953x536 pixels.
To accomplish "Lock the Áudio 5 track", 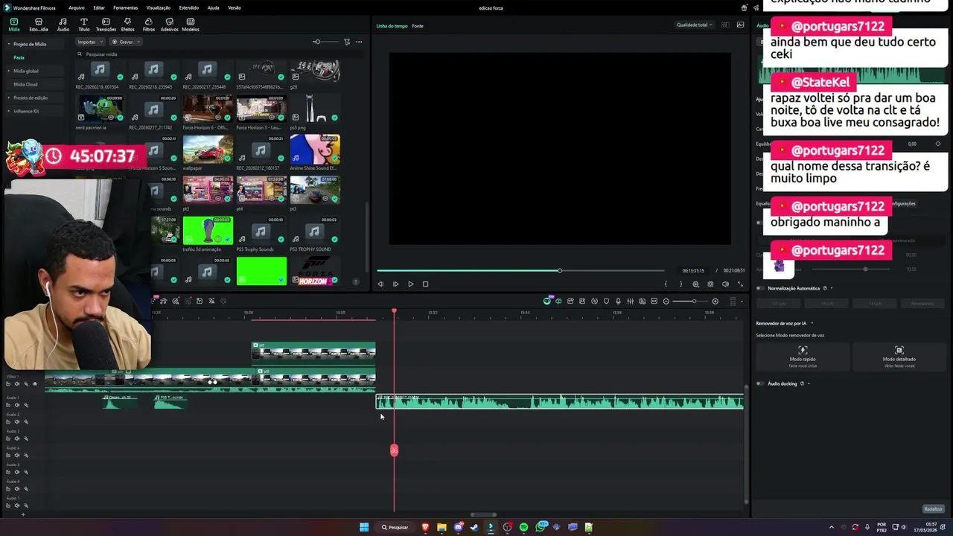I will click(x=8, y=472).
